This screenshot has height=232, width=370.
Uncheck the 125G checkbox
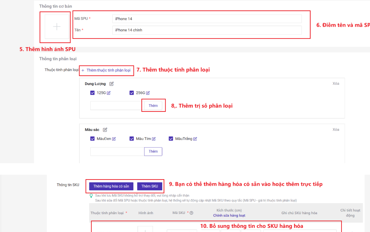coord(92,93)
